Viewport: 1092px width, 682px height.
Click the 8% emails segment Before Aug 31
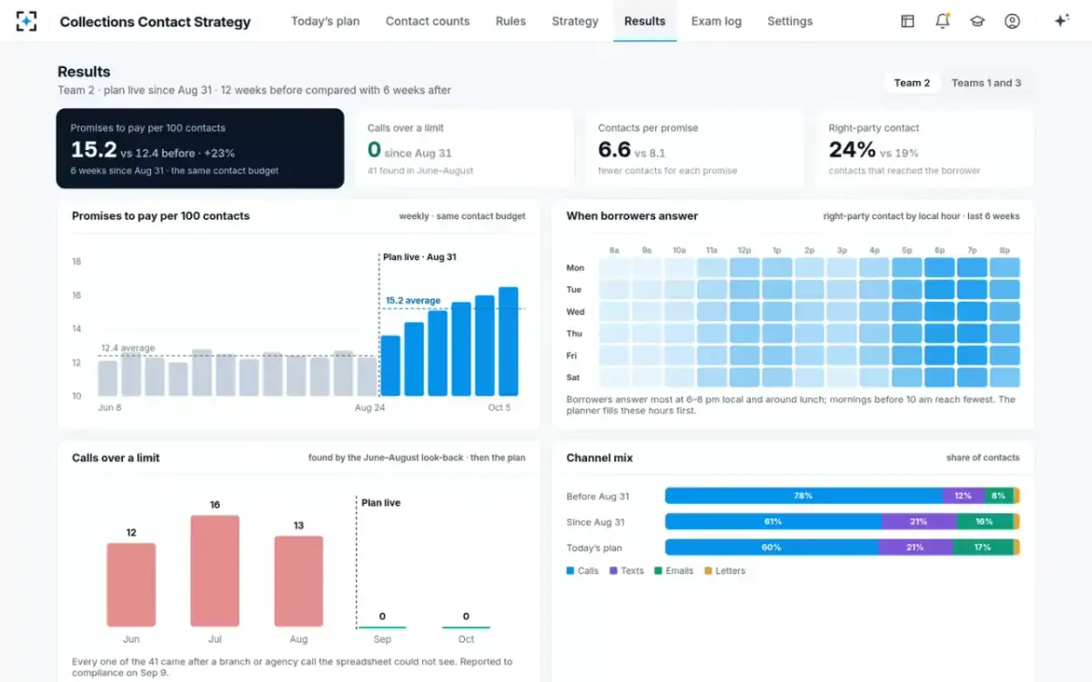[x=998, y=496]
